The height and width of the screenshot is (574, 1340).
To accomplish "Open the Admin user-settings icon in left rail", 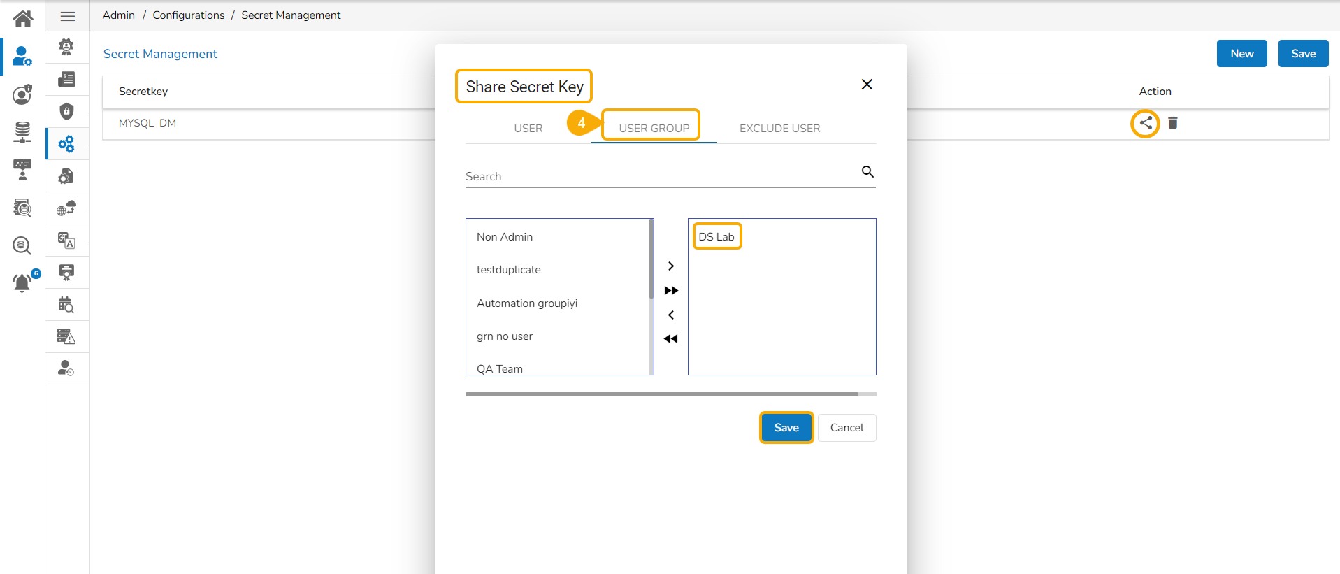I will tap(22, 56).
